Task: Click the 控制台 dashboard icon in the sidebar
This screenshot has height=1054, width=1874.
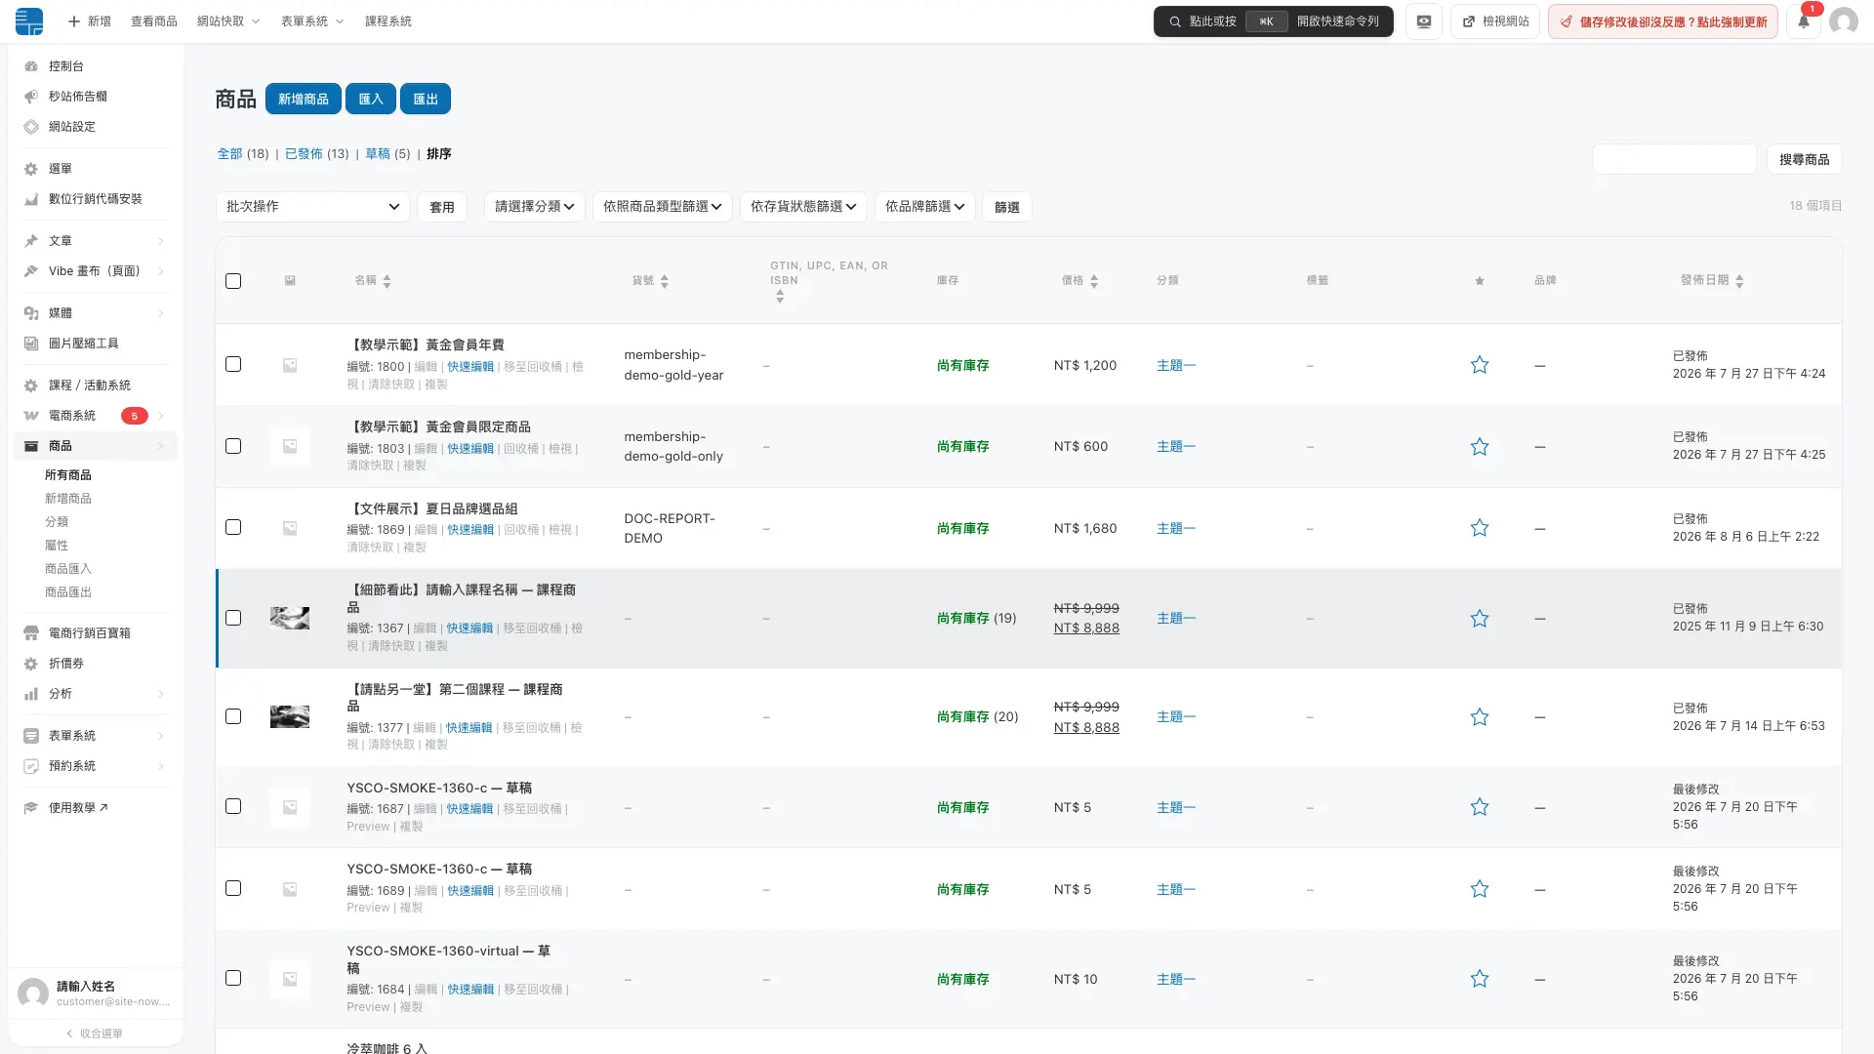Action: click(31, 66)
